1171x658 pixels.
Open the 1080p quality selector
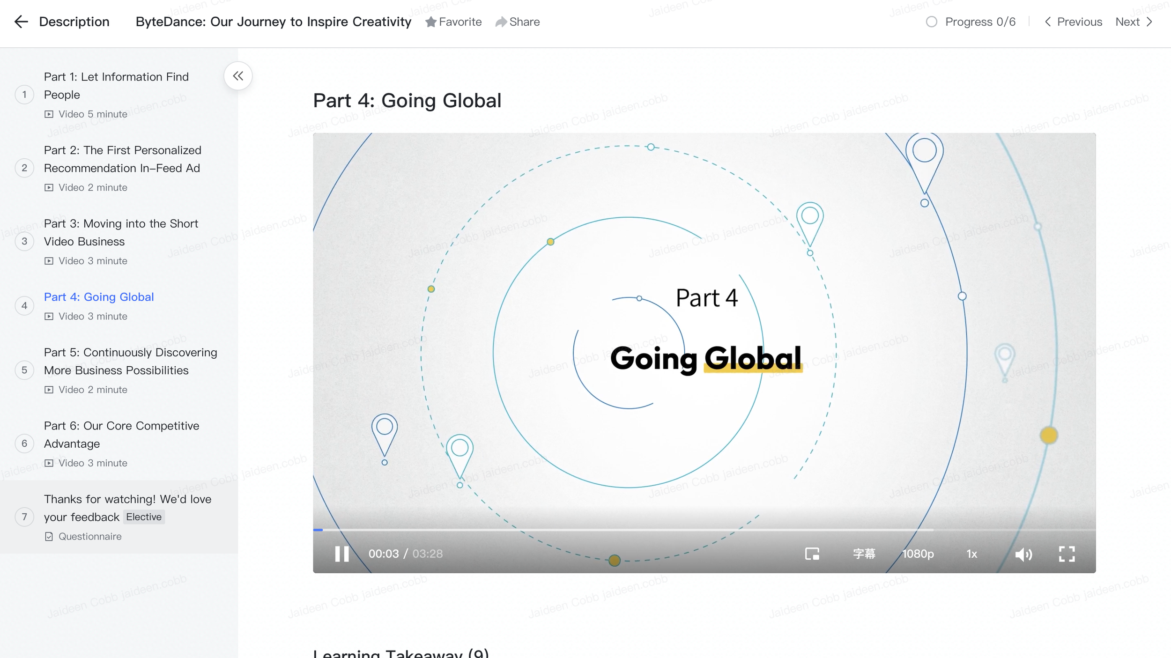point(918,554)
